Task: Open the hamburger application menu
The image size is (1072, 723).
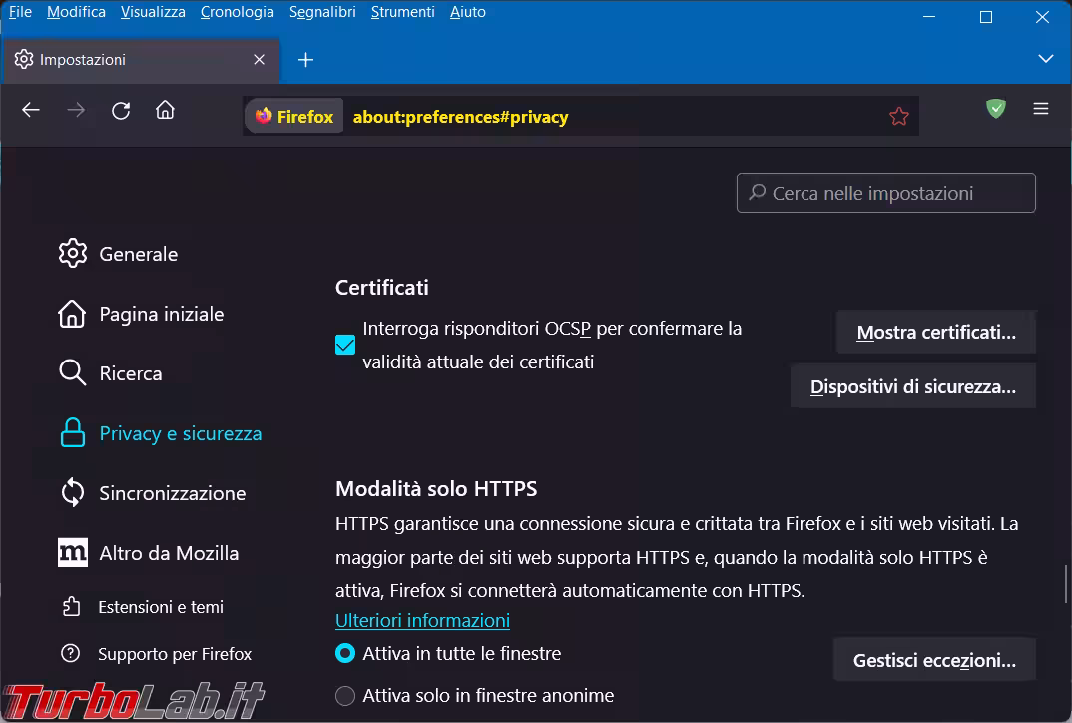Action: coord(1041,109)
